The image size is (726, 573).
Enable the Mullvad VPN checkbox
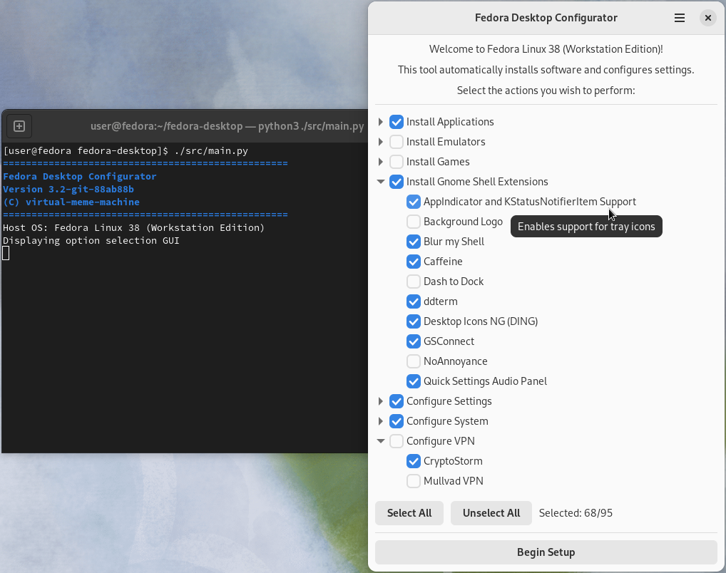[414, 481]
